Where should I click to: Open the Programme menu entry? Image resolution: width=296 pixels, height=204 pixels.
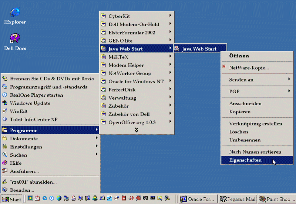(50, 130)
